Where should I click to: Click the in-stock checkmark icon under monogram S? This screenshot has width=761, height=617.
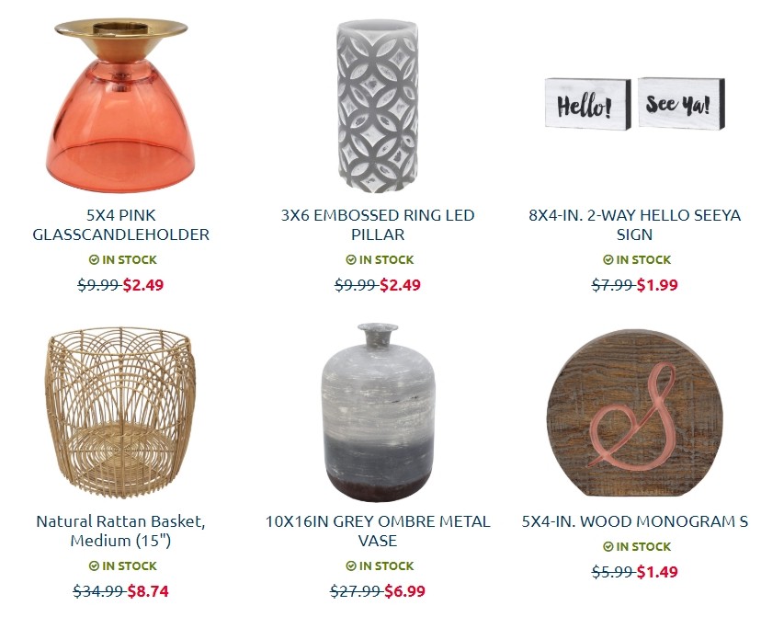(608, 546)
